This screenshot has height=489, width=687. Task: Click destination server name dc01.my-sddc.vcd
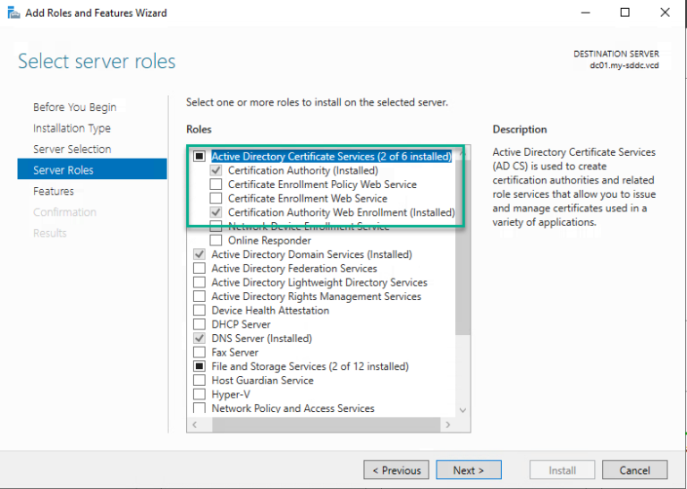point(623,65)
